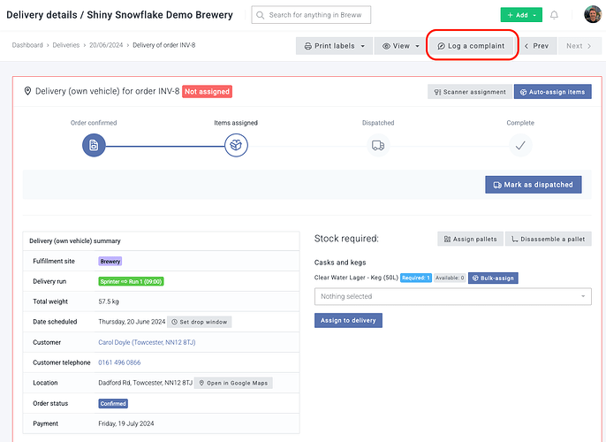The height and width of the screenshot is (442, 606).
Task: Go to the Next delivery
Action: pos(579,46)
